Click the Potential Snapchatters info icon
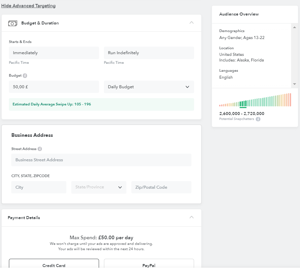300x268 pixels. (x=258, y=119)
